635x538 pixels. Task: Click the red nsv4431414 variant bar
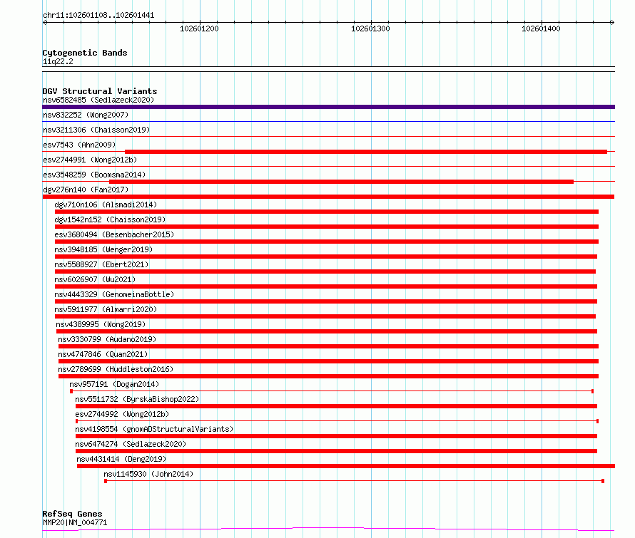pyautogui.click(x=346, y=466)
